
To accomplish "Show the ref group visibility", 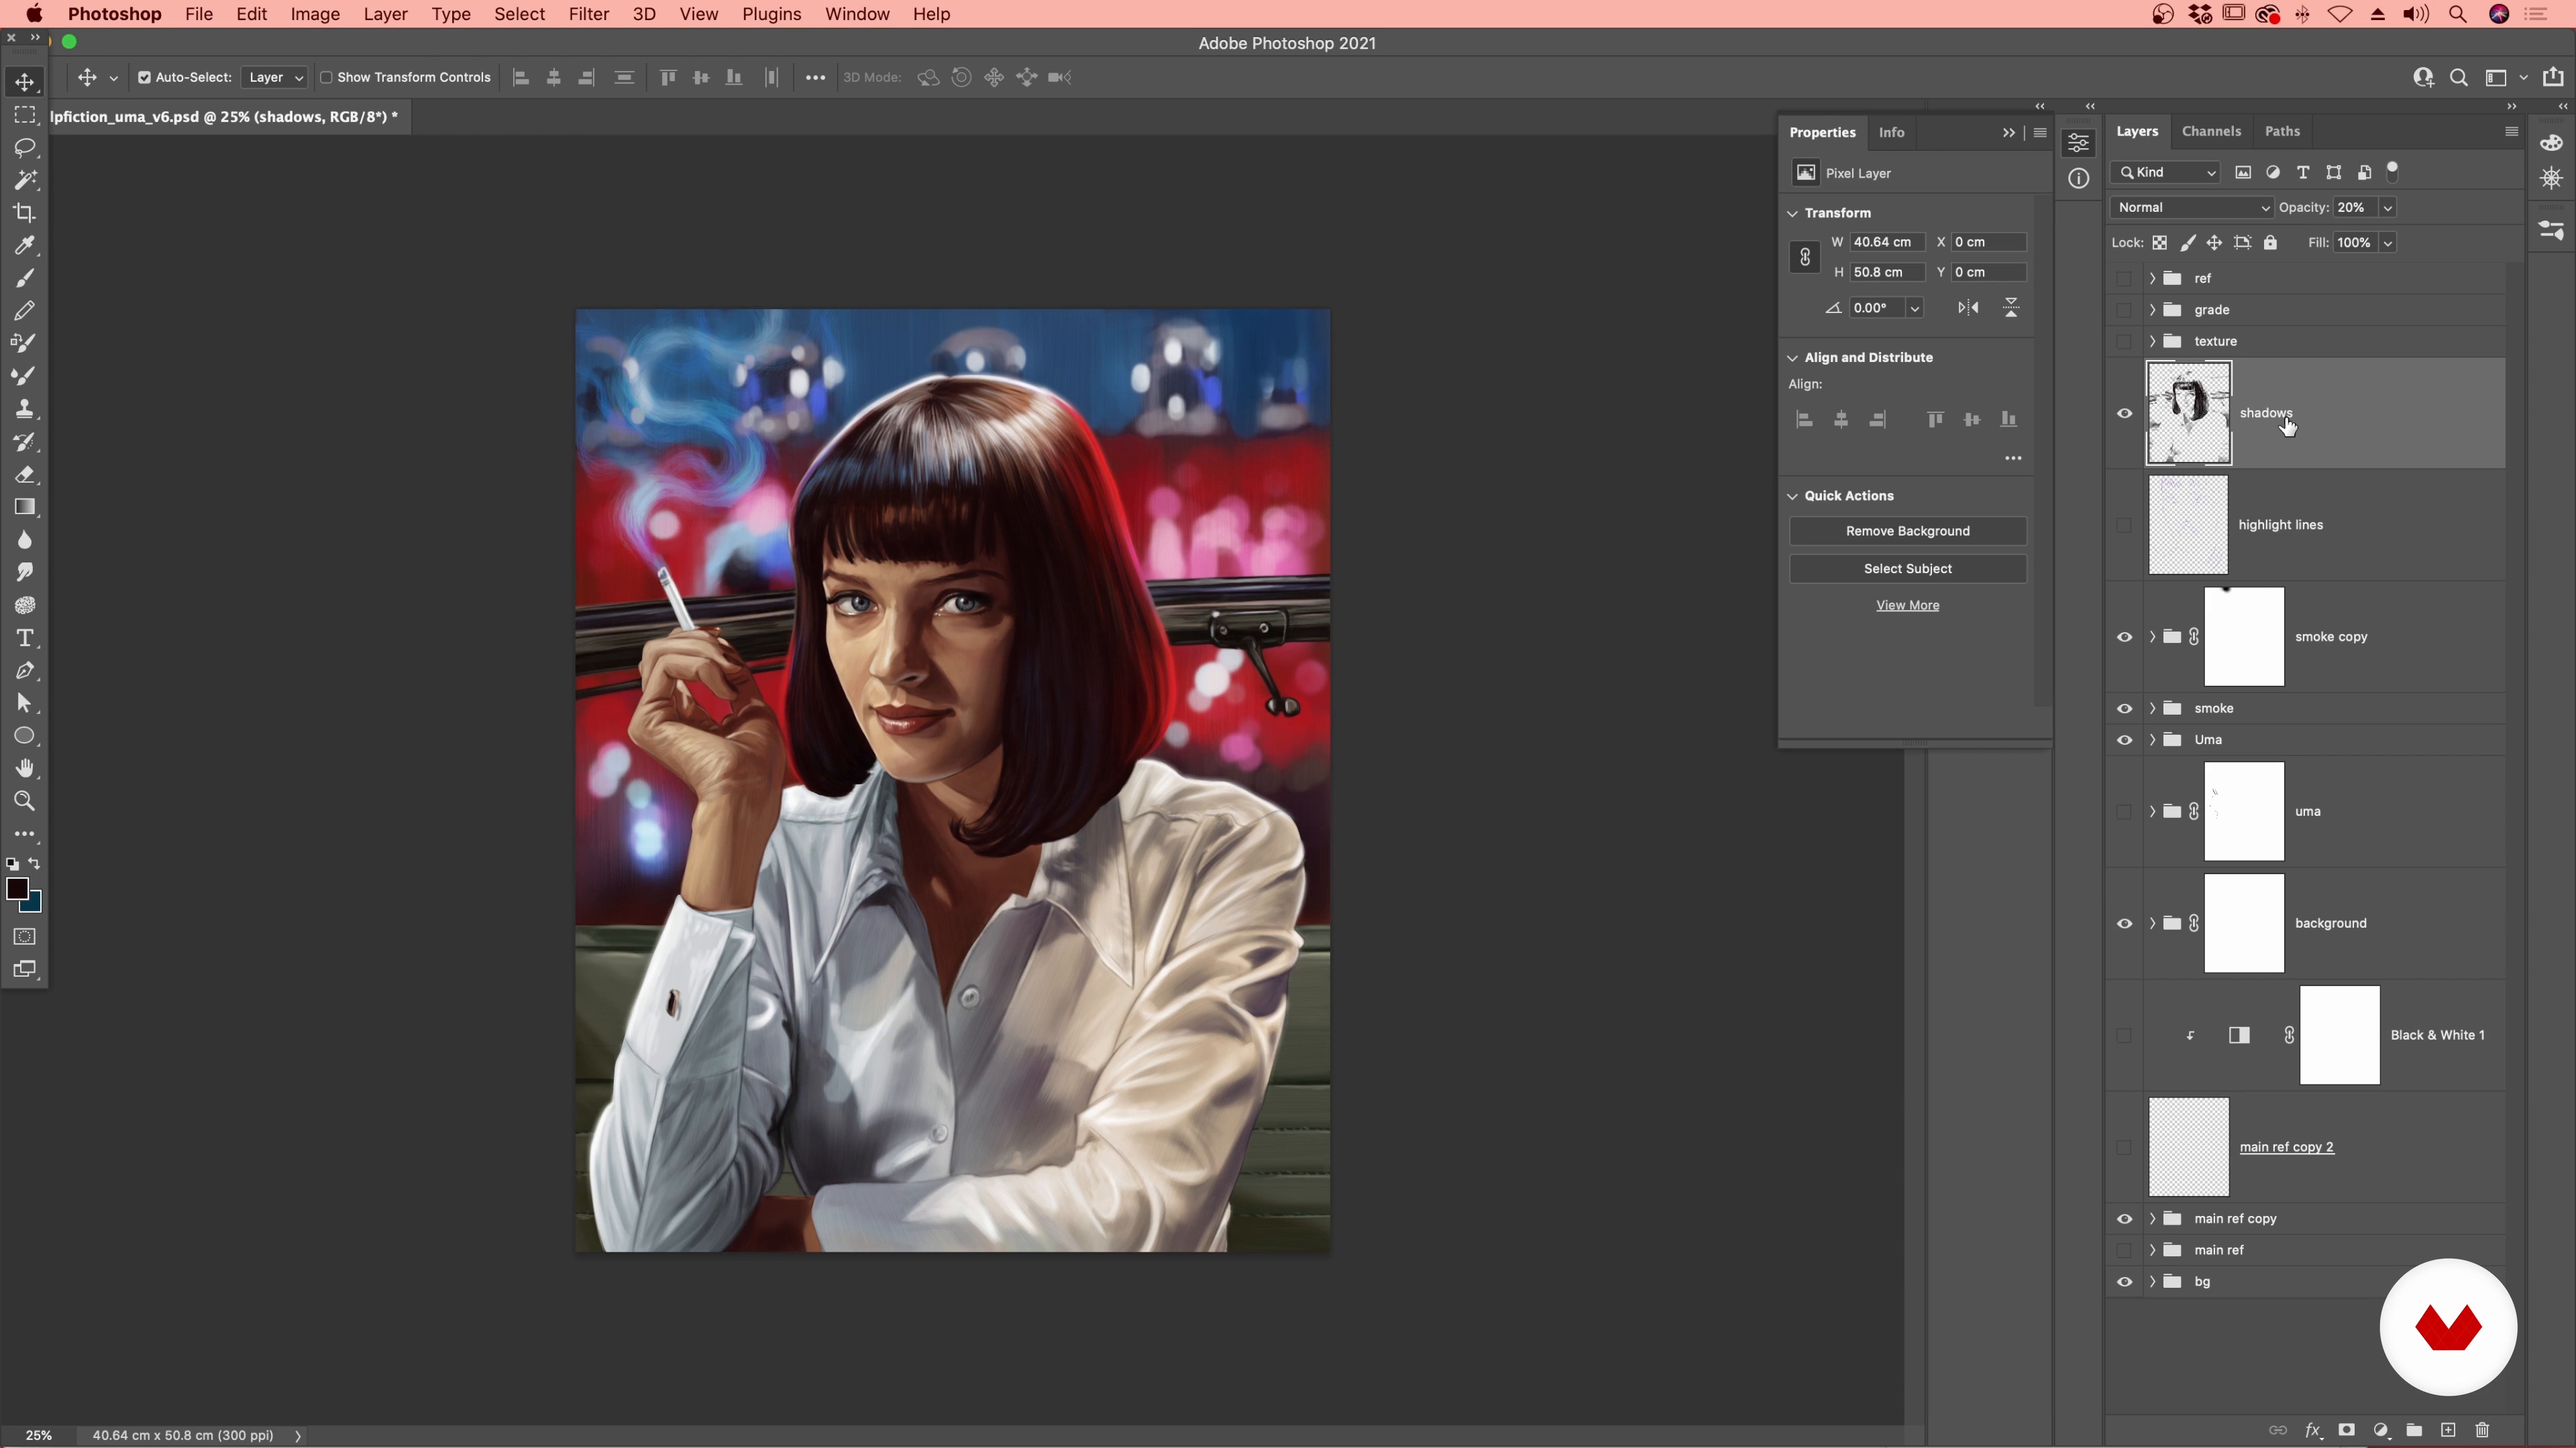I will point(2124,278).
